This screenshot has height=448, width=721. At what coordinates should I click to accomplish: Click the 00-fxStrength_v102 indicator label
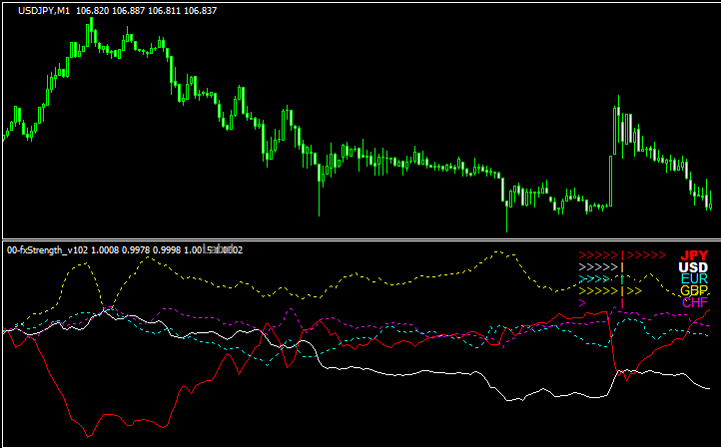point(46,249)
